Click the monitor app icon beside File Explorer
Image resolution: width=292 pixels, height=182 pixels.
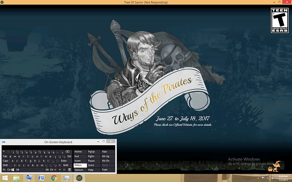pyautogui.click(x=28, y=178)
